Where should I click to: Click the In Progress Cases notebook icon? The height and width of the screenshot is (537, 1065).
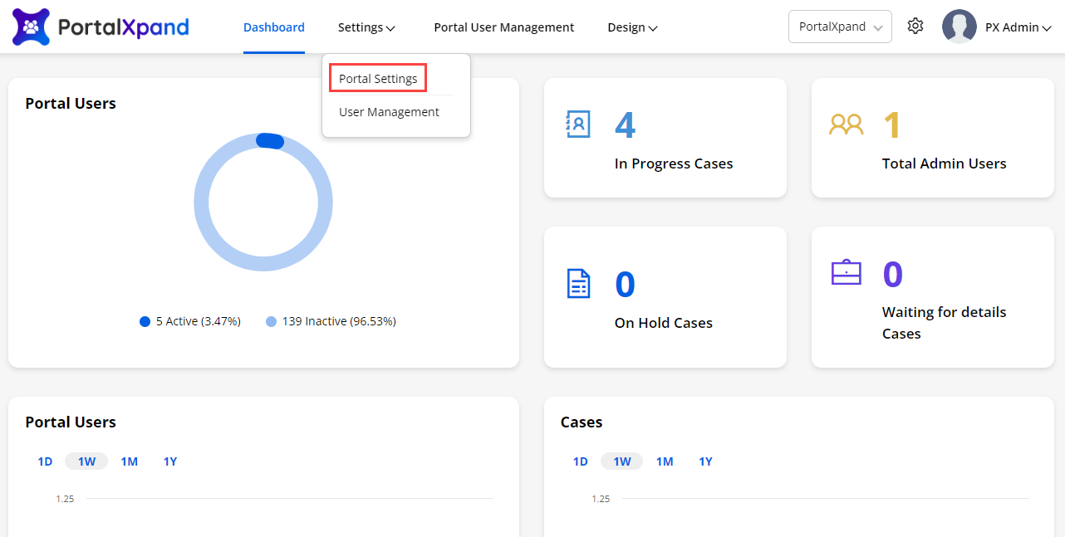577,124
